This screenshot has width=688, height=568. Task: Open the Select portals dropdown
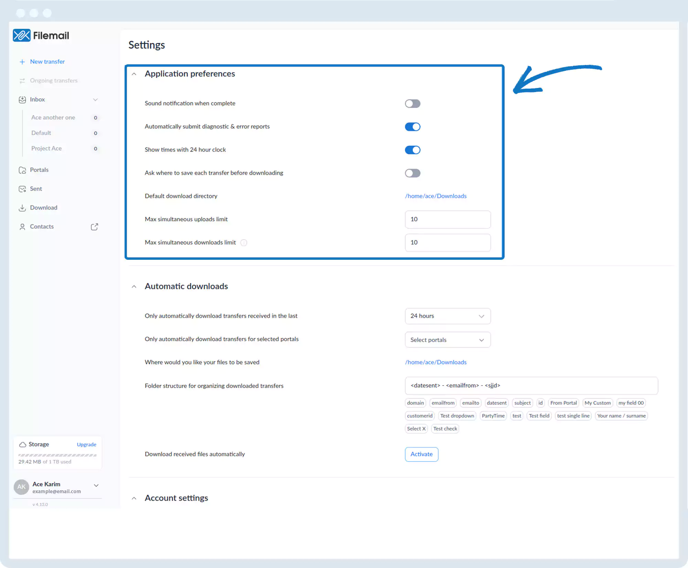click(x=448, y=340)
